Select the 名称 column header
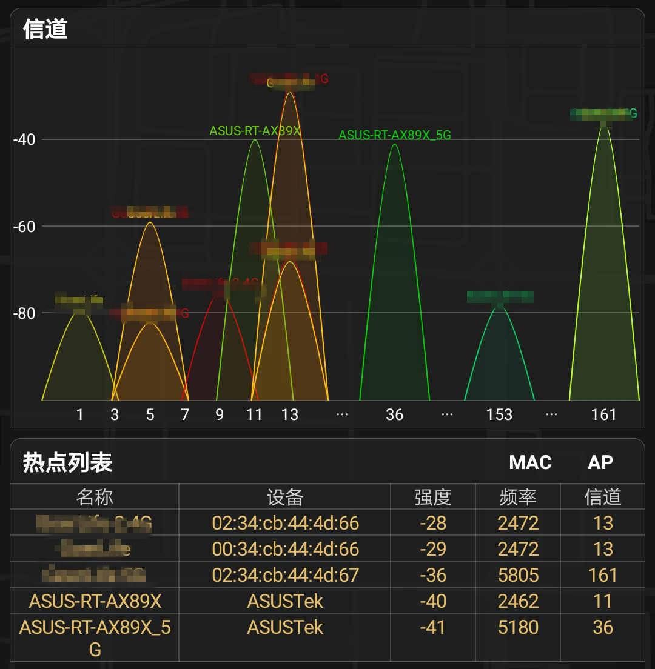 tap(95, 497)
